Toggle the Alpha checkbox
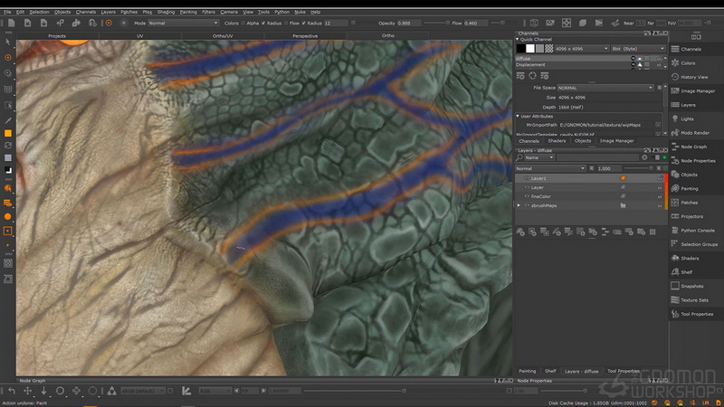The image size is (724, 407). coord(243,24)
